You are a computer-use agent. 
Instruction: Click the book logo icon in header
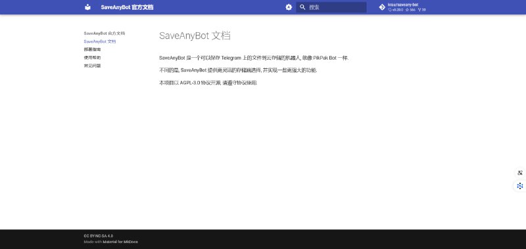(87, 7)
